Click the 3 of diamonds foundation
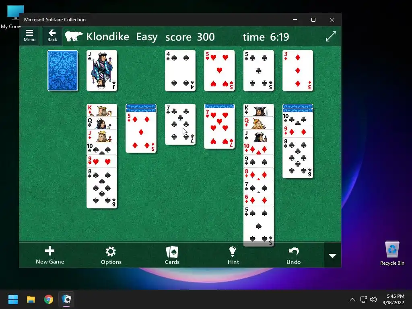The width and height of the screenshot is (412, 309). [298, 71]
